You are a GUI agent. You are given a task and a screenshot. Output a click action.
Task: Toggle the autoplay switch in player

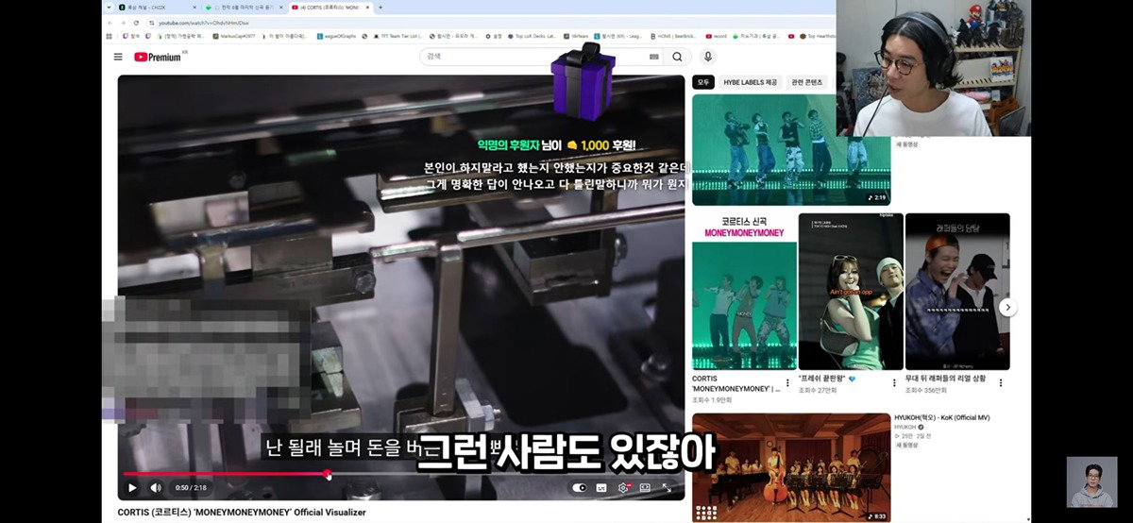[x=580, y=488]
